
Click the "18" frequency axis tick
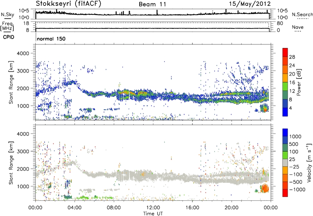(x=26, y=23)
